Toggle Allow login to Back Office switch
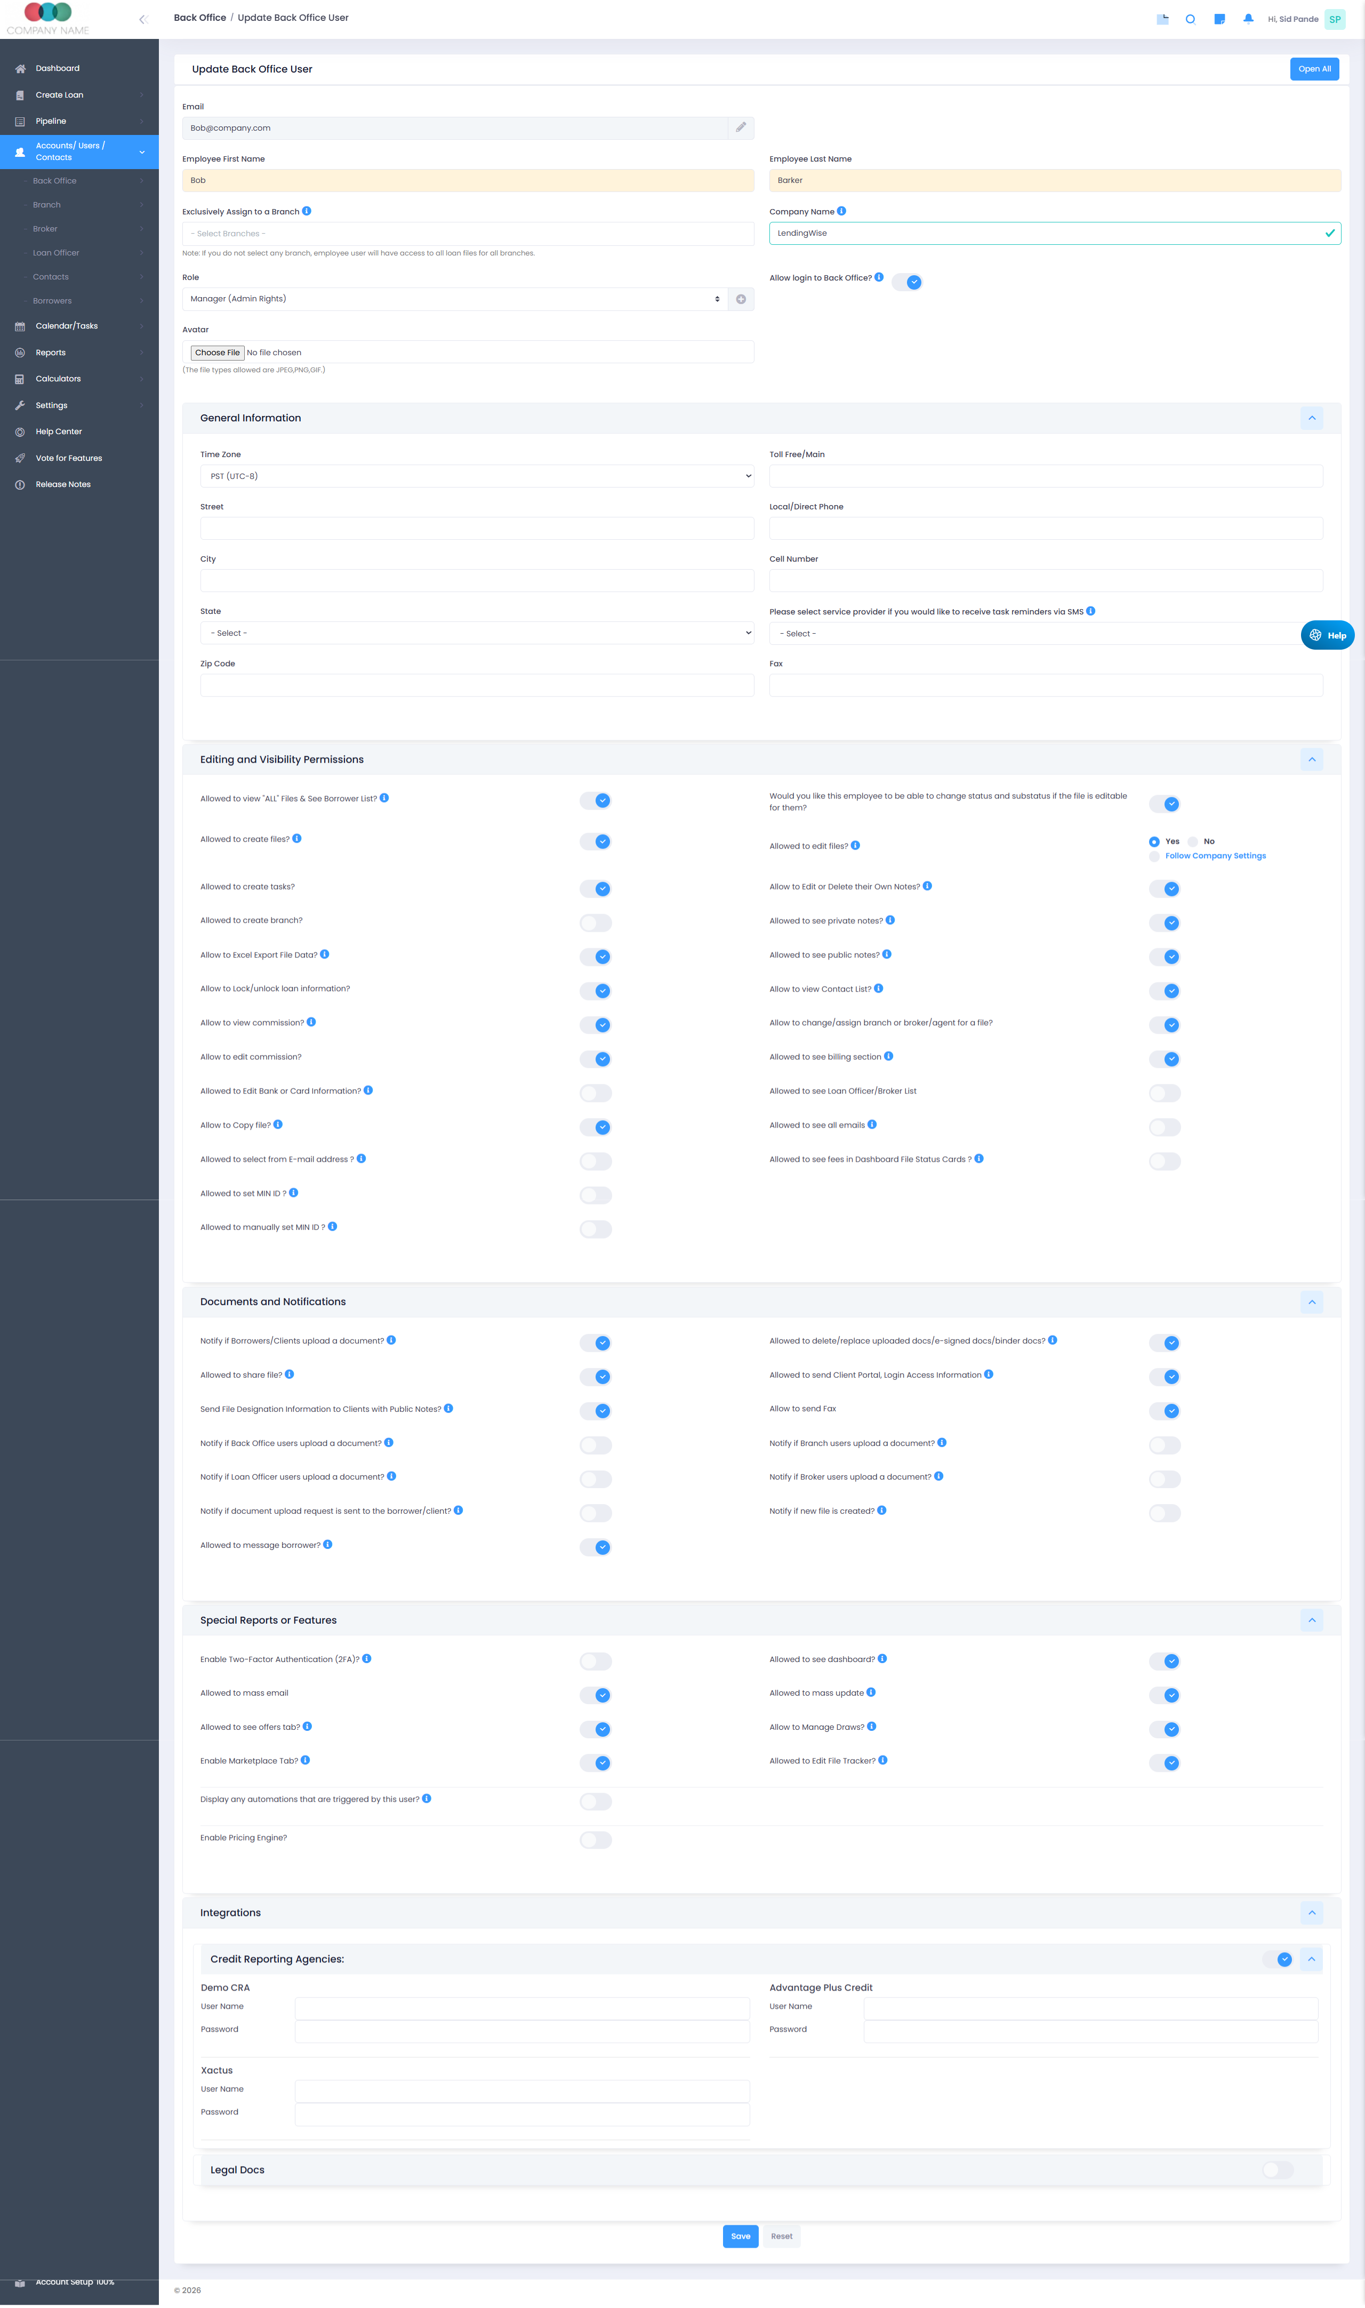The image size is (1365, 2308). pos(907,282)
